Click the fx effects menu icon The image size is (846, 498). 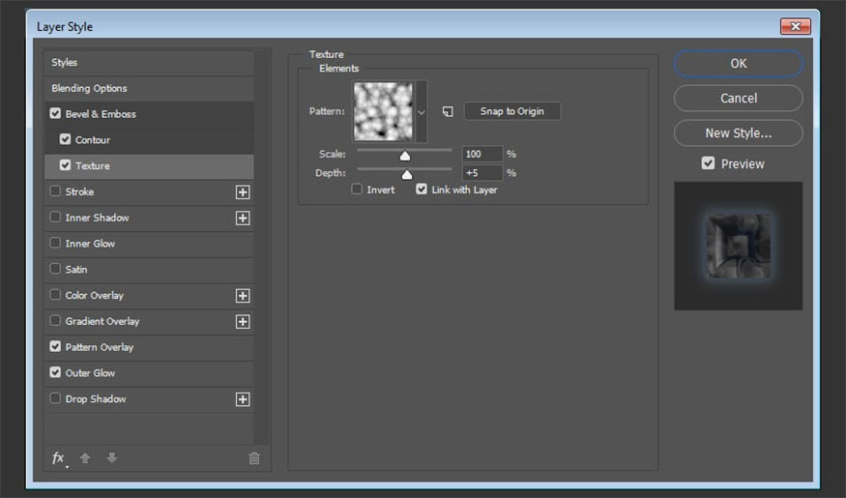(59, 458)
